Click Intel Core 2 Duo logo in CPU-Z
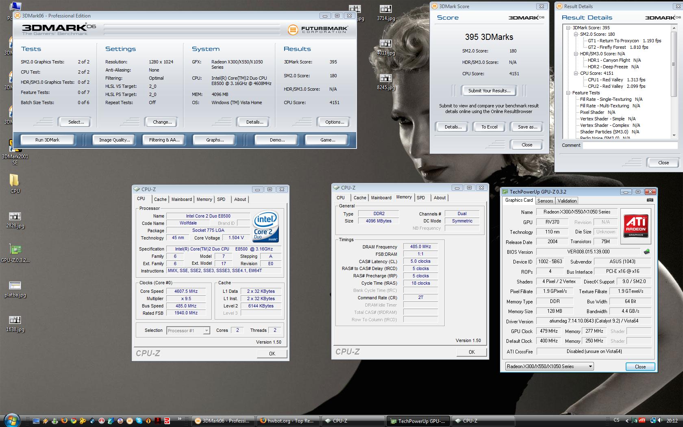This screenshot has height=427, width=683. (265, 226)
